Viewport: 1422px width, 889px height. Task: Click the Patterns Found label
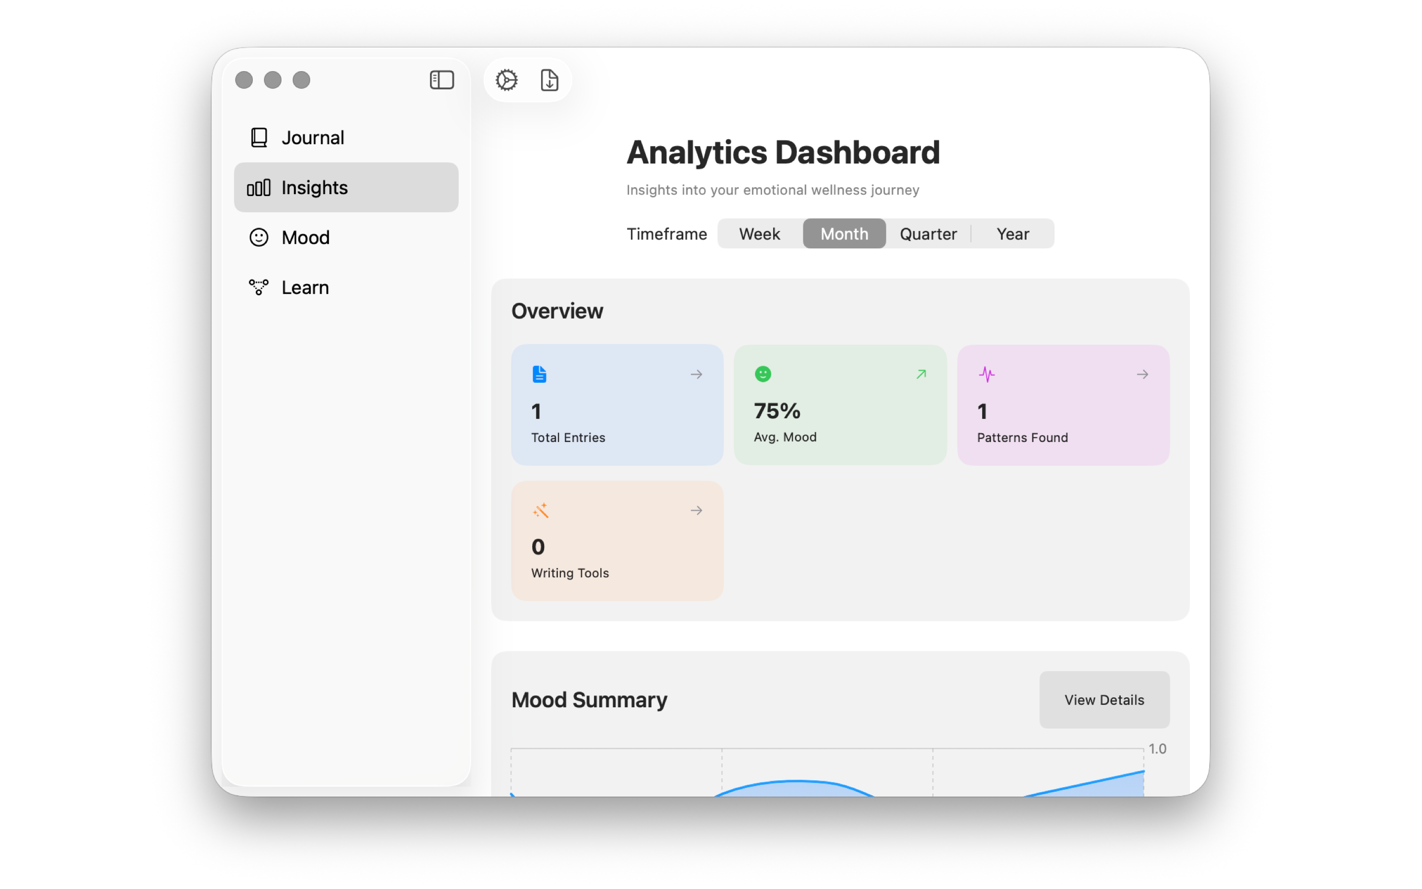1023,438
